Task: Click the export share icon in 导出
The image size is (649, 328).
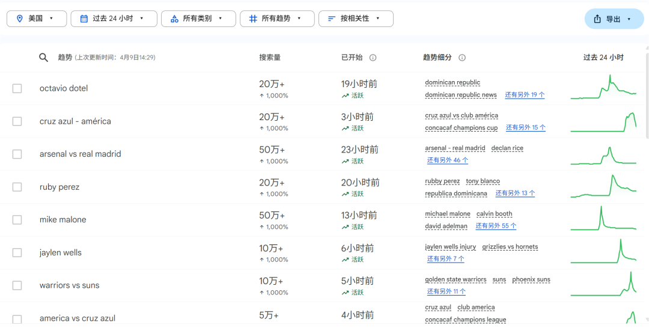Action: 597,19
